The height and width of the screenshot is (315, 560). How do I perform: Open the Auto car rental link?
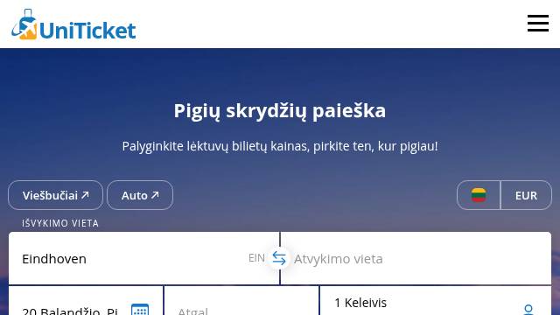click(x=140, y=195)
